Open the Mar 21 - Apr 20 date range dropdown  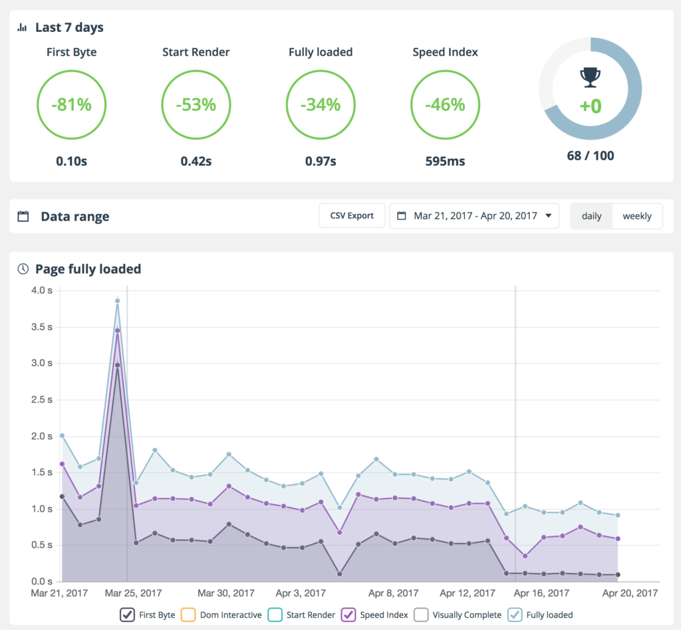pos(474,216)
